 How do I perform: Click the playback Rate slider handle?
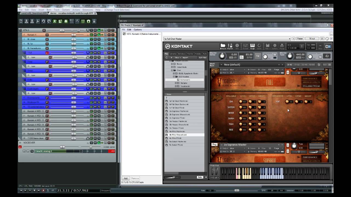click(237, 190)
